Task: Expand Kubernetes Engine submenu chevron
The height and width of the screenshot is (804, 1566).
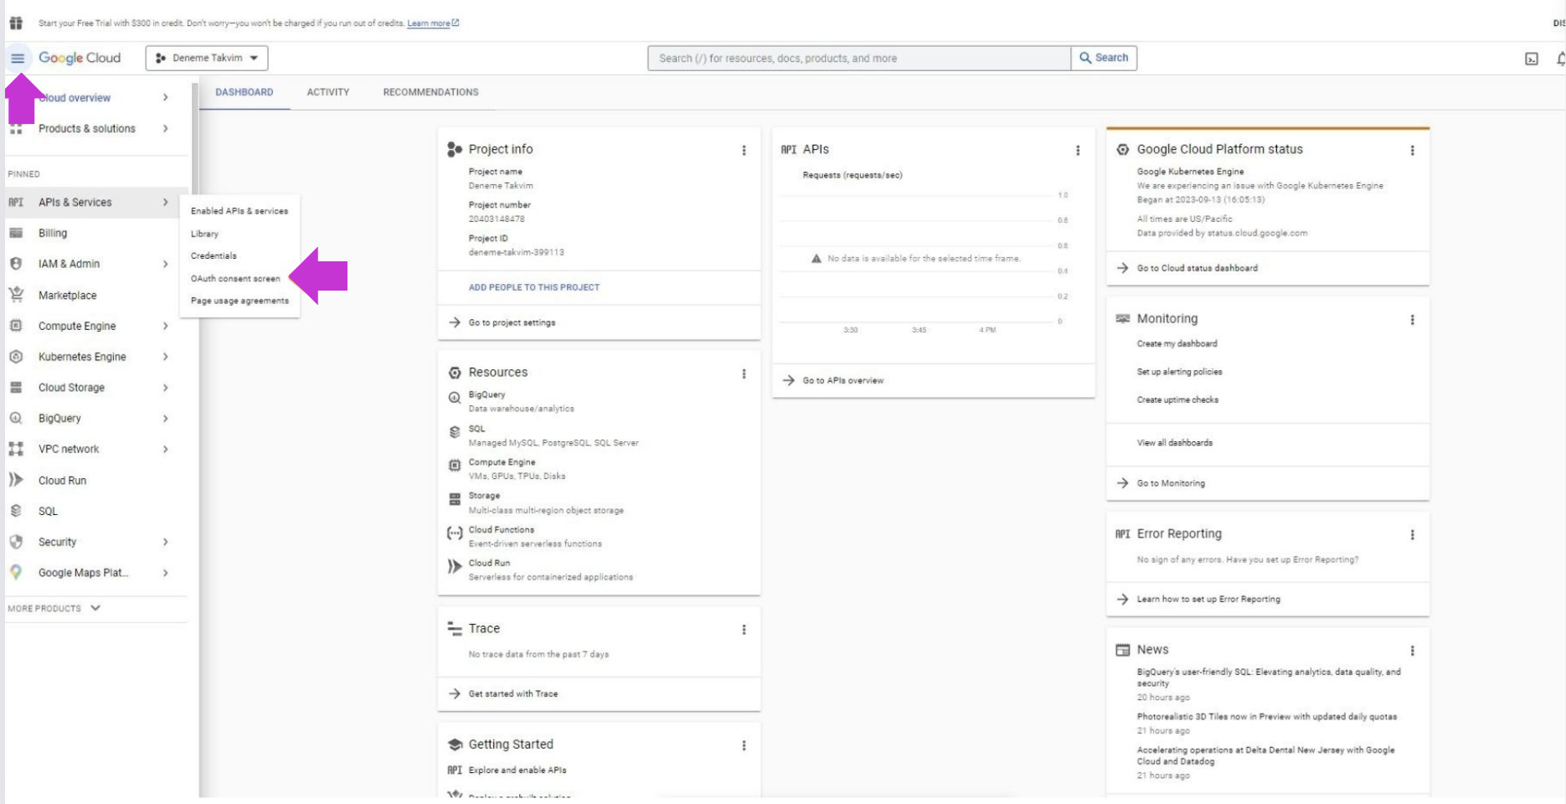Action: tap(166, 357)
